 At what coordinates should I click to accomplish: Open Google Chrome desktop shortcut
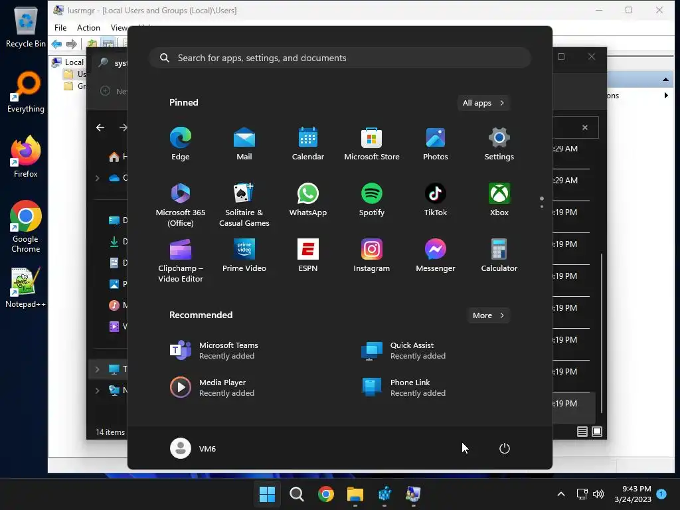(26, 226)
